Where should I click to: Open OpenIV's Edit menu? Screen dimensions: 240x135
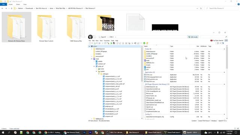click(x=93, y=40)
